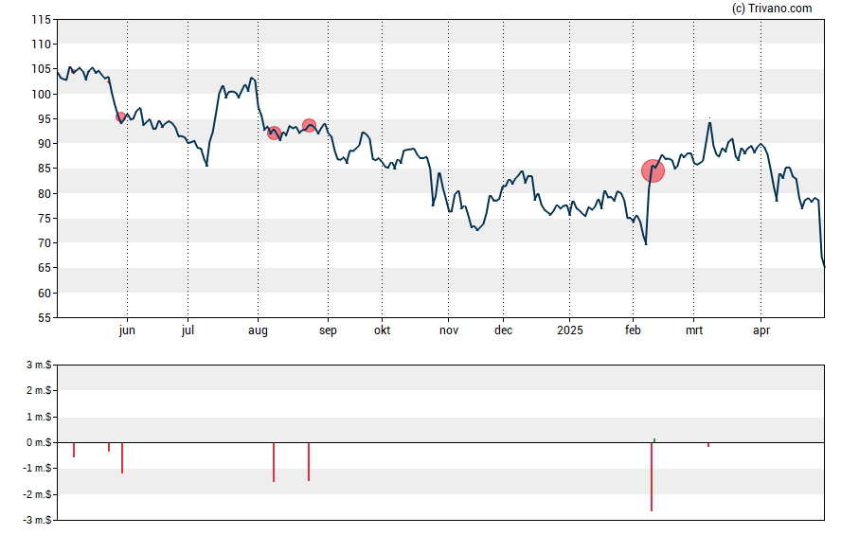The width and height of the screenshot is (841, 535).
Task: Click the '110' price axis label
Action: 42,45
